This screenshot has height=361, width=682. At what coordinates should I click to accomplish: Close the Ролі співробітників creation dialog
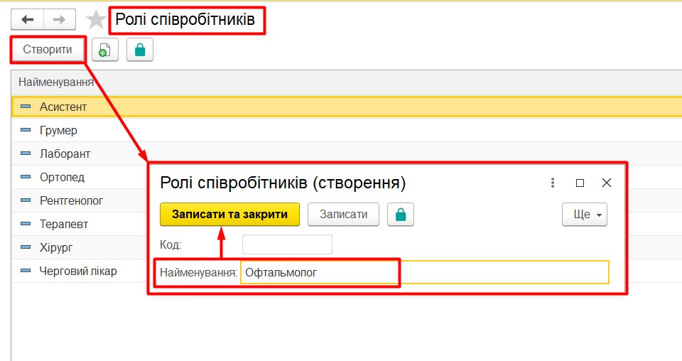(606, 183)
